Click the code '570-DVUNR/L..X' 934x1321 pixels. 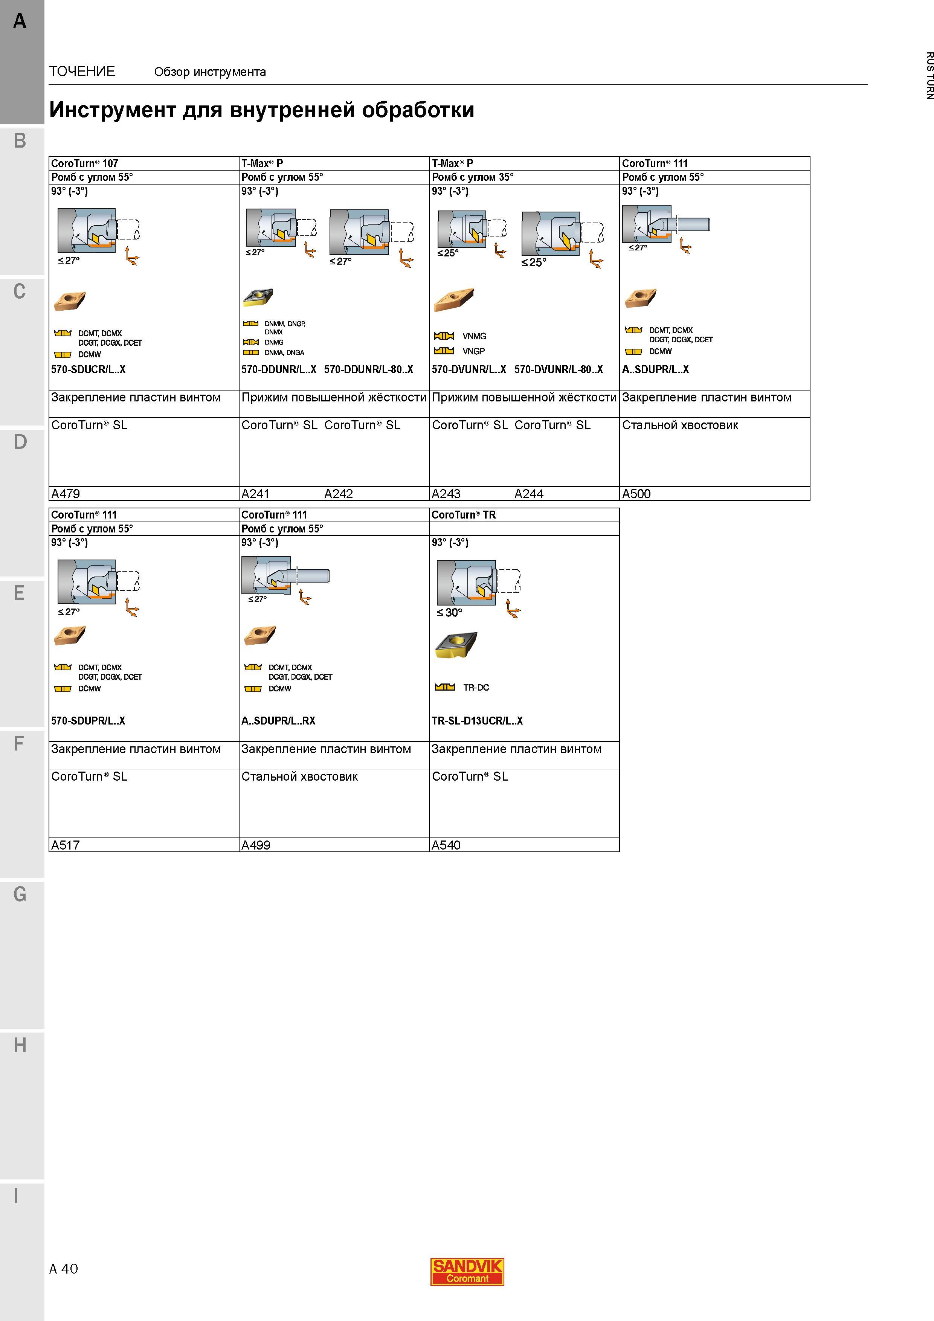tap(469, 369)
